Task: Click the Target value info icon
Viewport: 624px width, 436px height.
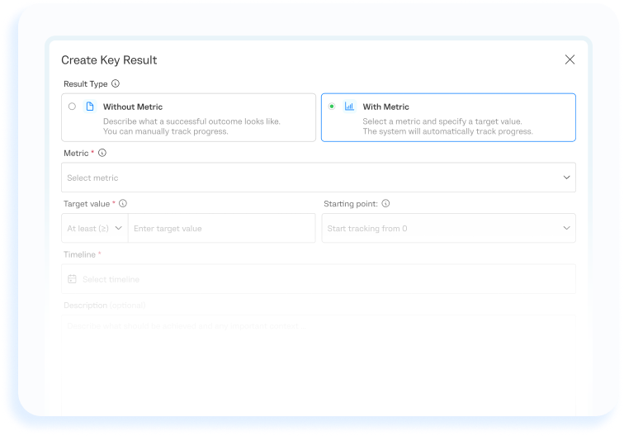Action: click(123, 203)
